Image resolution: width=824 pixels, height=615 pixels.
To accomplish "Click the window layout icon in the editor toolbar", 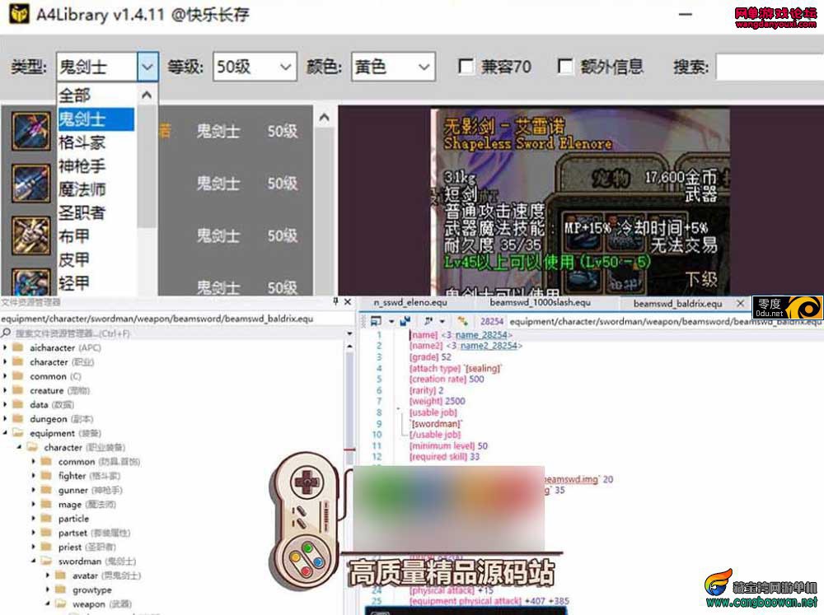I will (x=377, y=321).
